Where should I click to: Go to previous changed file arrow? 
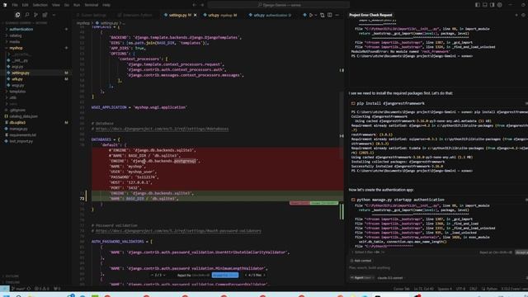246,275
